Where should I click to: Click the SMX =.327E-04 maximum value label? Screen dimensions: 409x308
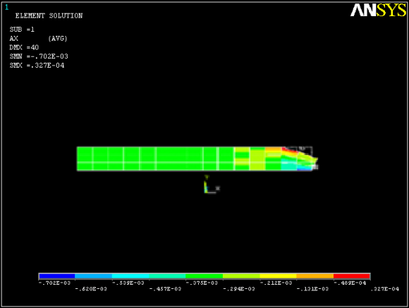pyautogui.click(x=37, y=66)
